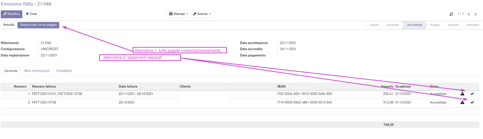Click the refresh icon near the pager
Viewport: 483px width, 139px height.
[x=451, y=14]
